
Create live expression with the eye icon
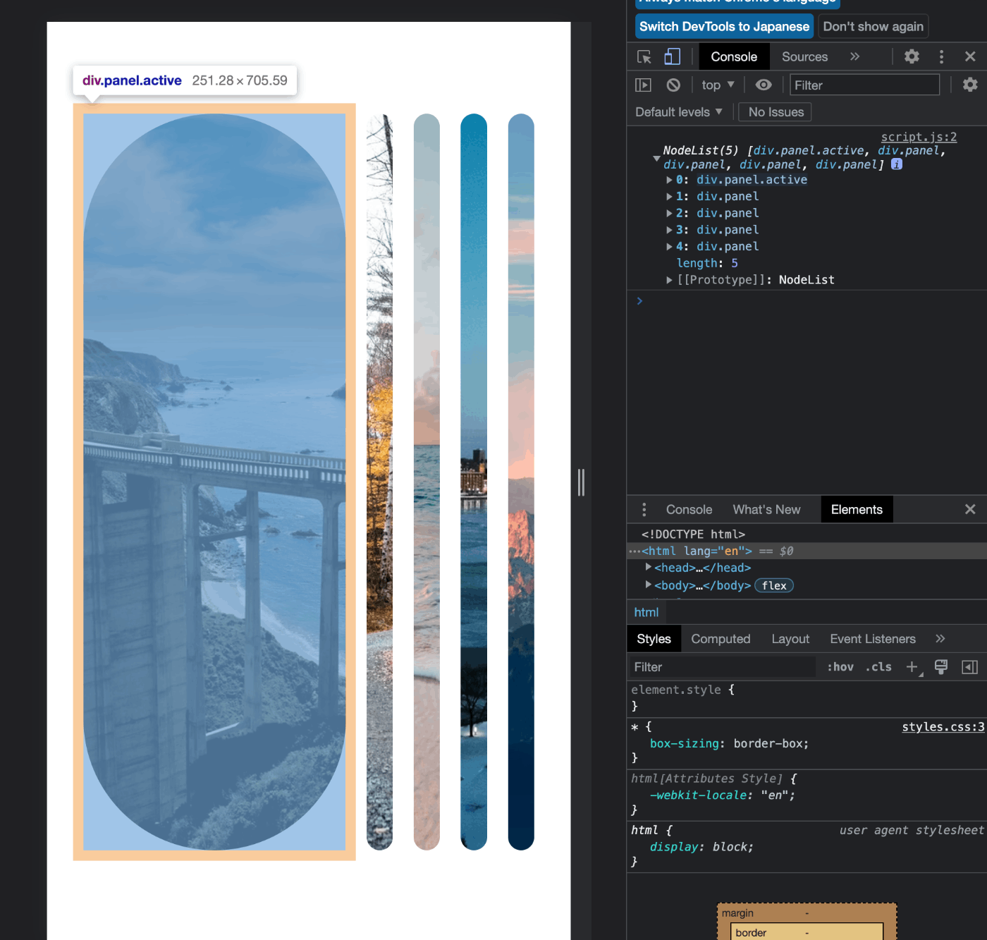tap(764, 85)
